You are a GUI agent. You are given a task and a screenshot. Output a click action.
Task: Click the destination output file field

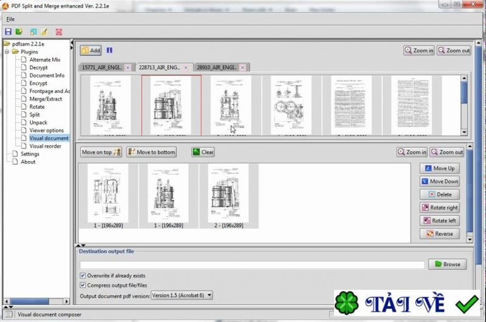(x=252, y=265)
